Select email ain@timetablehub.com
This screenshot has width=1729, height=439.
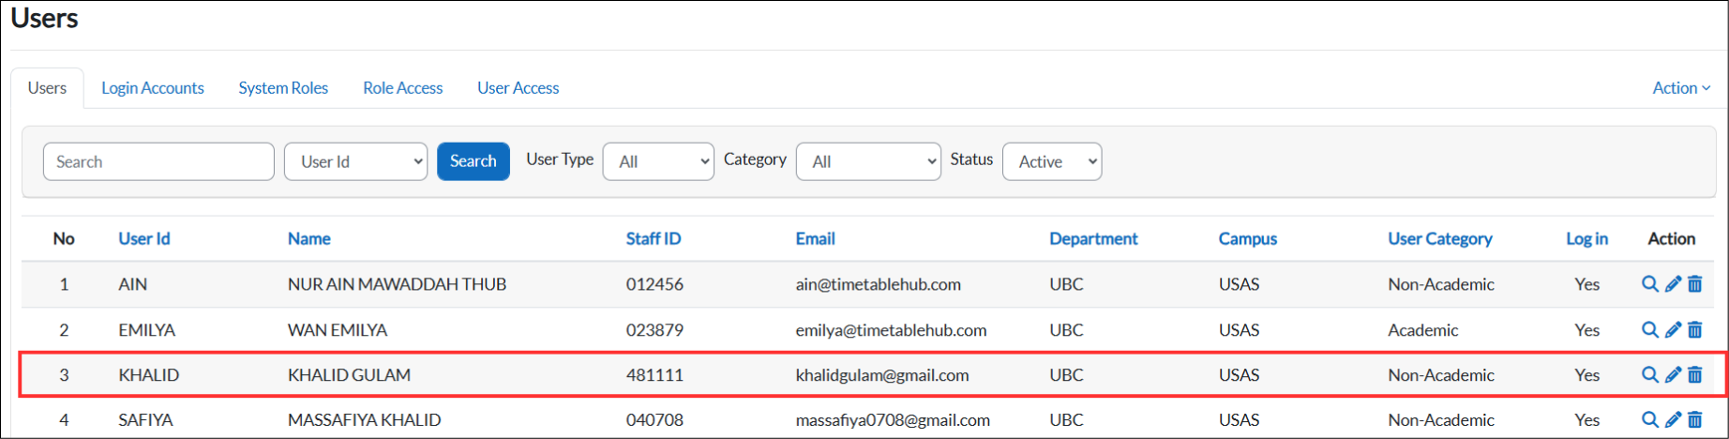879,284
